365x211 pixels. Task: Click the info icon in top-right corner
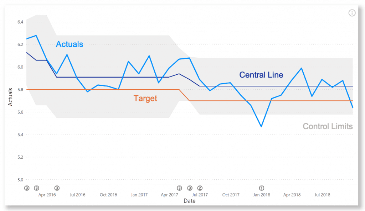tap(352, 13)
